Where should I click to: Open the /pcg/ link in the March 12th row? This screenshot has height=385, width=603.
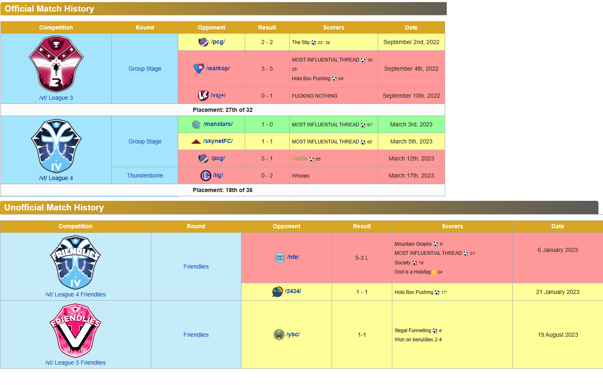(218, 158)
